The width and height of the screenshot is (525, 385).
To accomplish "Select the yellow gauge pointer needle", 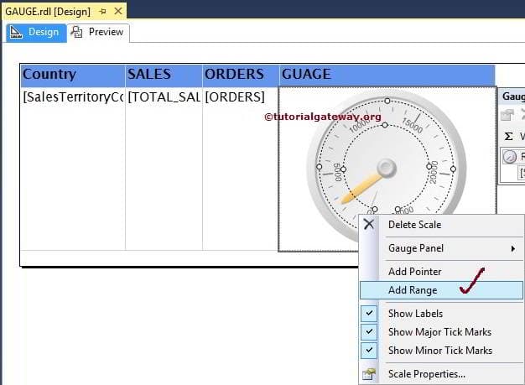I will [361, 189].
